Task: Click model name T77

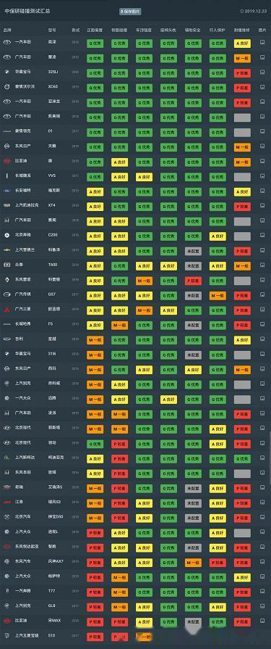Action: coord(51,591)
